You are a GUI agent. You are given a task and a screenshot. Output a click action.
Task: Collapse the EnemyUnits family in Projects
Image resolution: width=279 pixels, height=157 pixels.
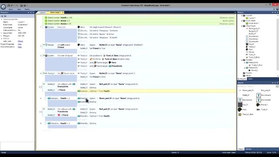click(x=245, y=63)
